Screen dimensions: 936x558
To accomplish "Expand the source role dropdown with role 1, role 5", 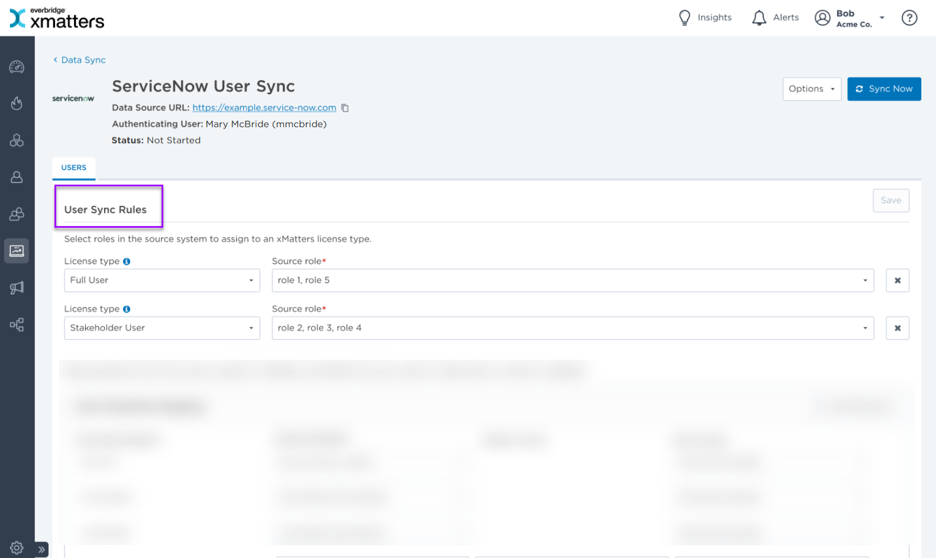I will point(572,280).
